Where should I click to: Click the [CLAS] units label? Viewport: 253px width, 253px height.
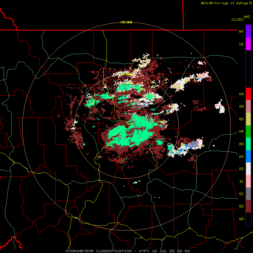[238, 19]
